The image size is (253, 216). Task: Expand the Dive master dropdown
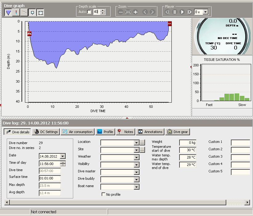pos(137,172)
